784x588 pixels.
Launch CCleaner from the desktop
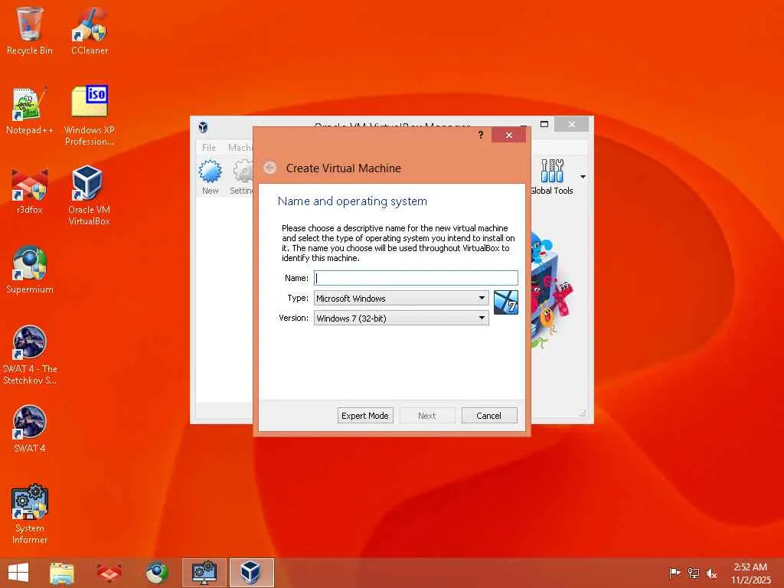click(90, 30)
